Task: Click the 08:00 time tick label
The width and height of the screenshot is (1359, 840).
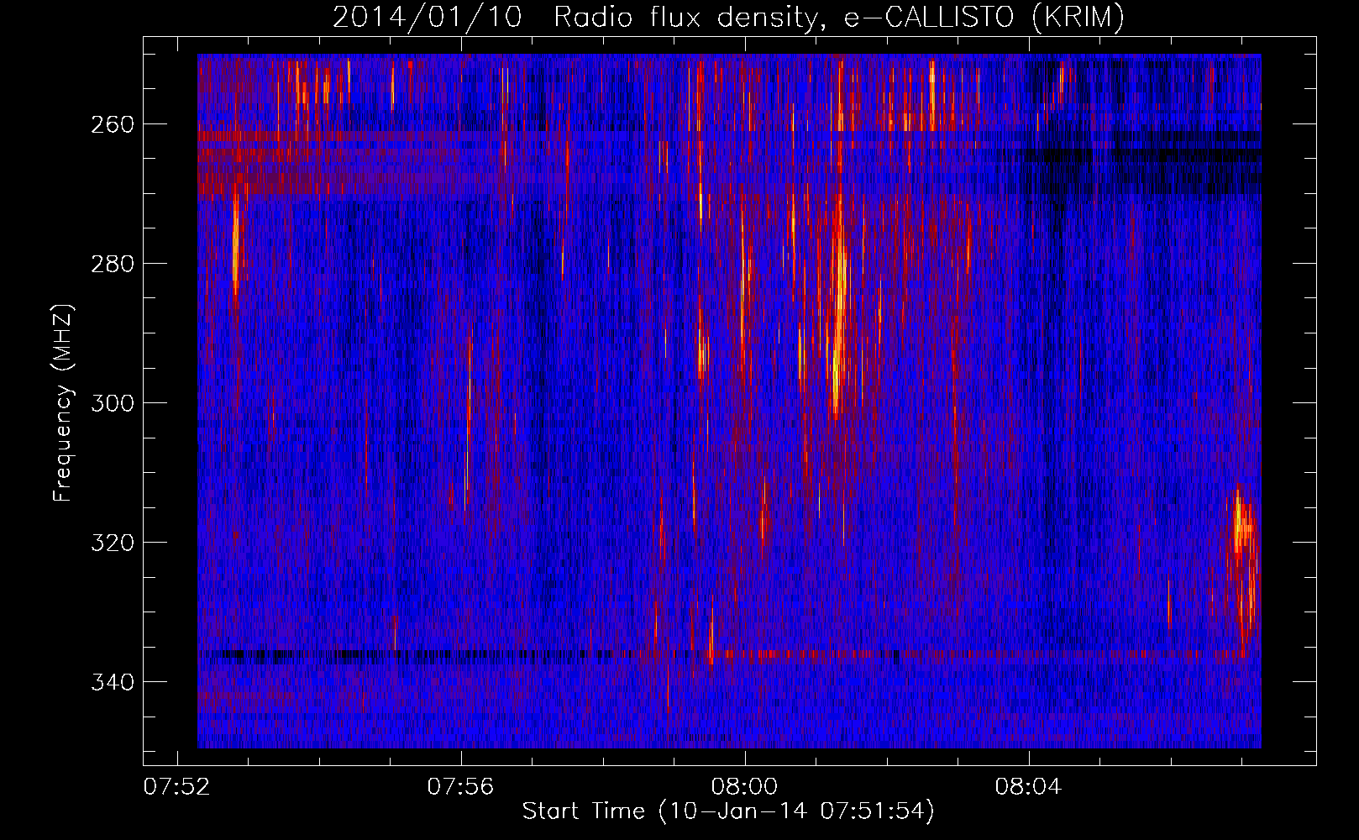Action: [744, 787]
